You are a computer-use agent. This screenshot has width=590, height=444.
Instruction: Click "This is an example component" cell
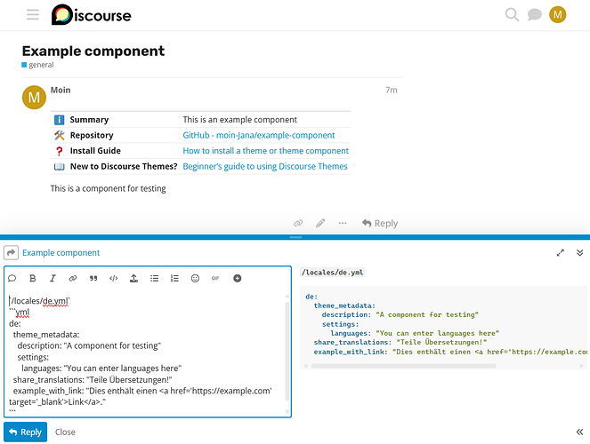(x=239, y=120)
